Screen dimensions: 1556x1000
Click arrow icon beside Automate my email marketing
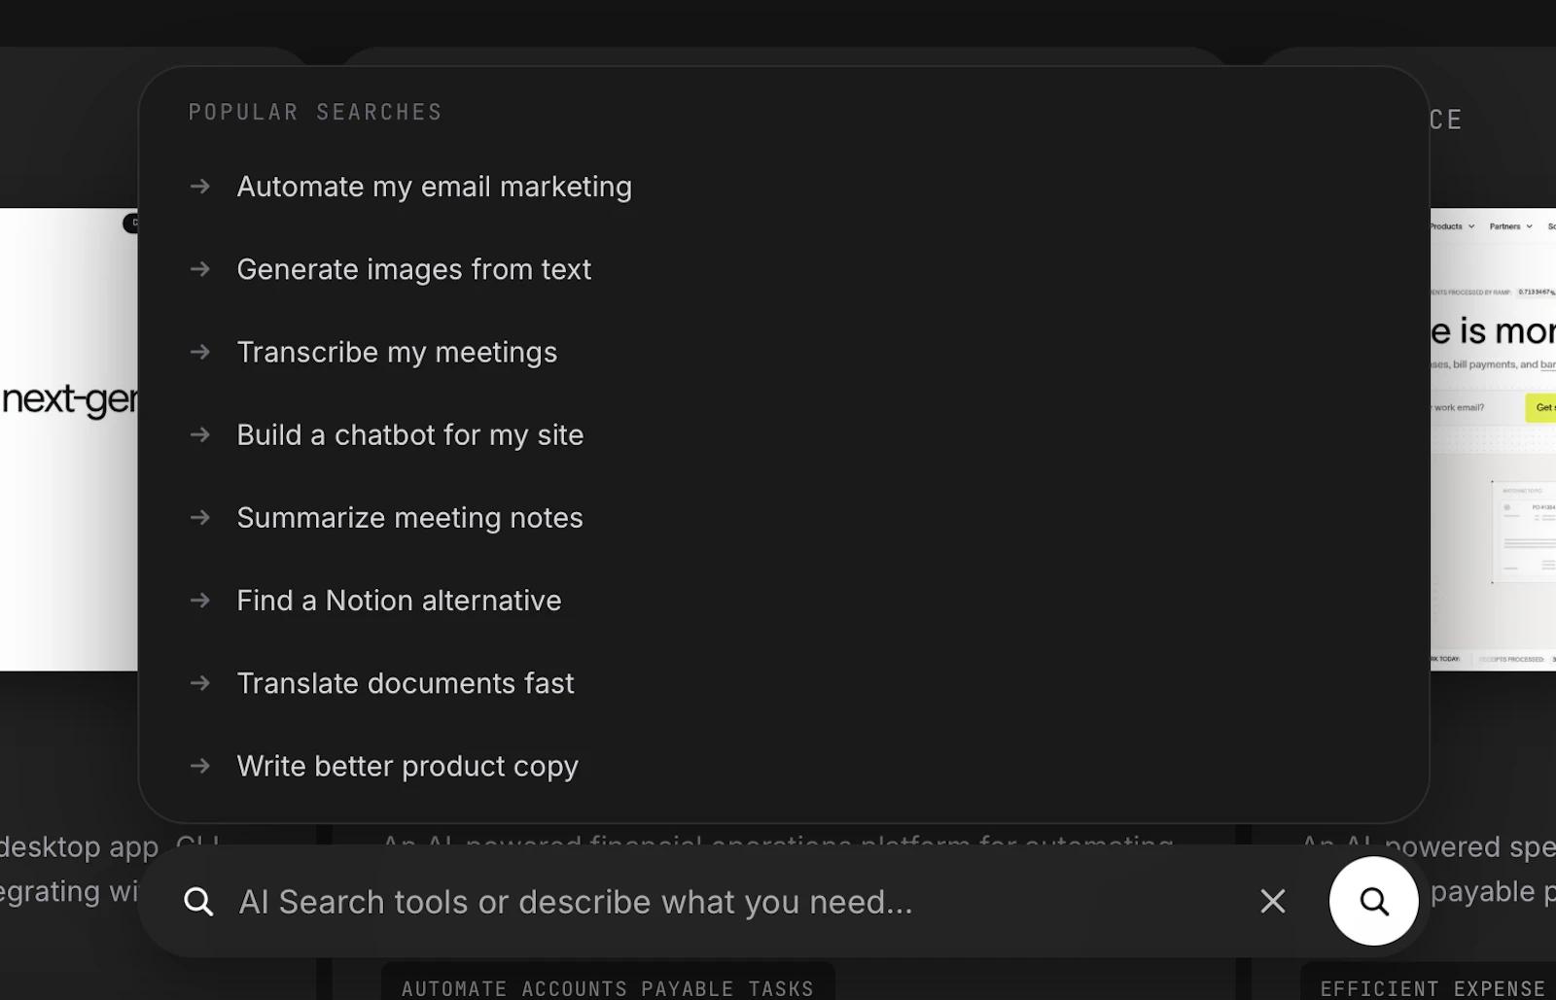[x=200, y=187]
